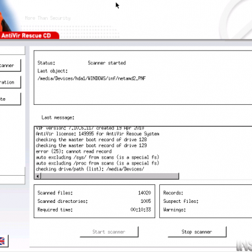This screenshot has height=252, width=252.
Task: Click the 'auto excluding /sys/' log line
Action: click(x=97, y=157)
